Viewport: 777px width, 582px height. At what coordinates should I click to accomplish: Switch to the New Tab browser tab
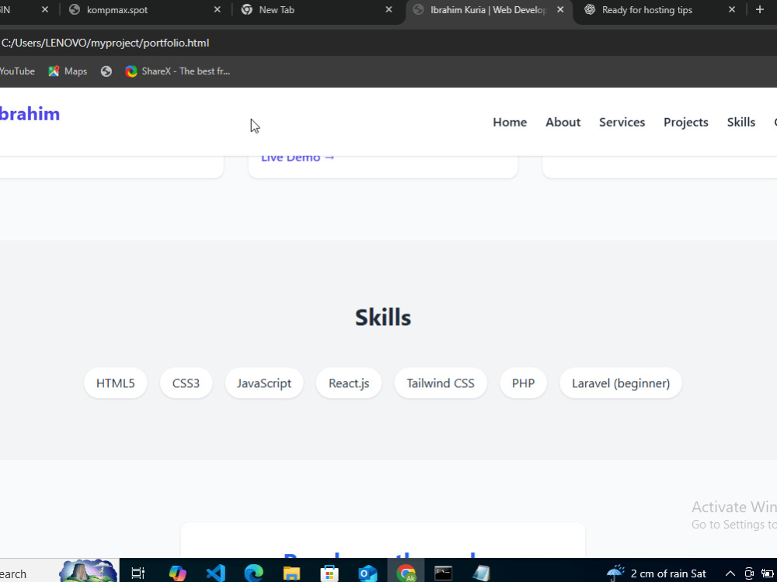(317, 10)
